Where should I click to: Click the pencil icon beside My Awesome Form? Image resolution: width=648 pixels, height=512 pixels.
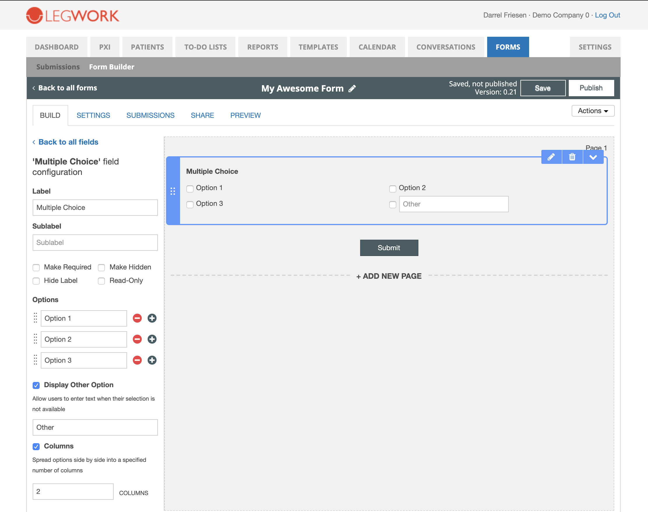coord(352,88)
